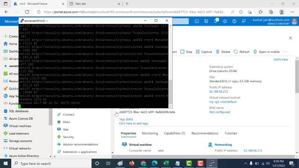Open Directories and subscriptions filter icon
Screen dimensions: 299x168
click(x=206, y=21)
